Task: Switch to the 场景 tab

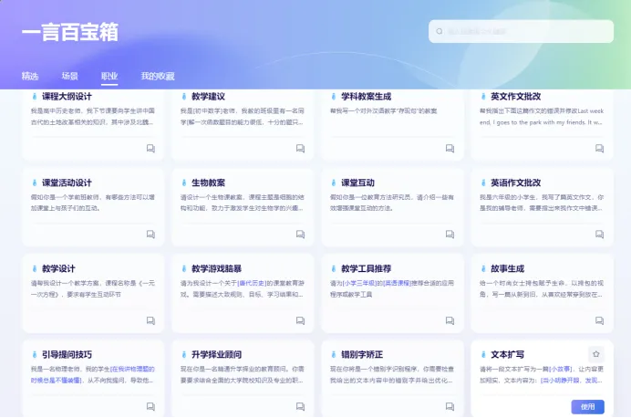Action: click(x=69, y=76)
